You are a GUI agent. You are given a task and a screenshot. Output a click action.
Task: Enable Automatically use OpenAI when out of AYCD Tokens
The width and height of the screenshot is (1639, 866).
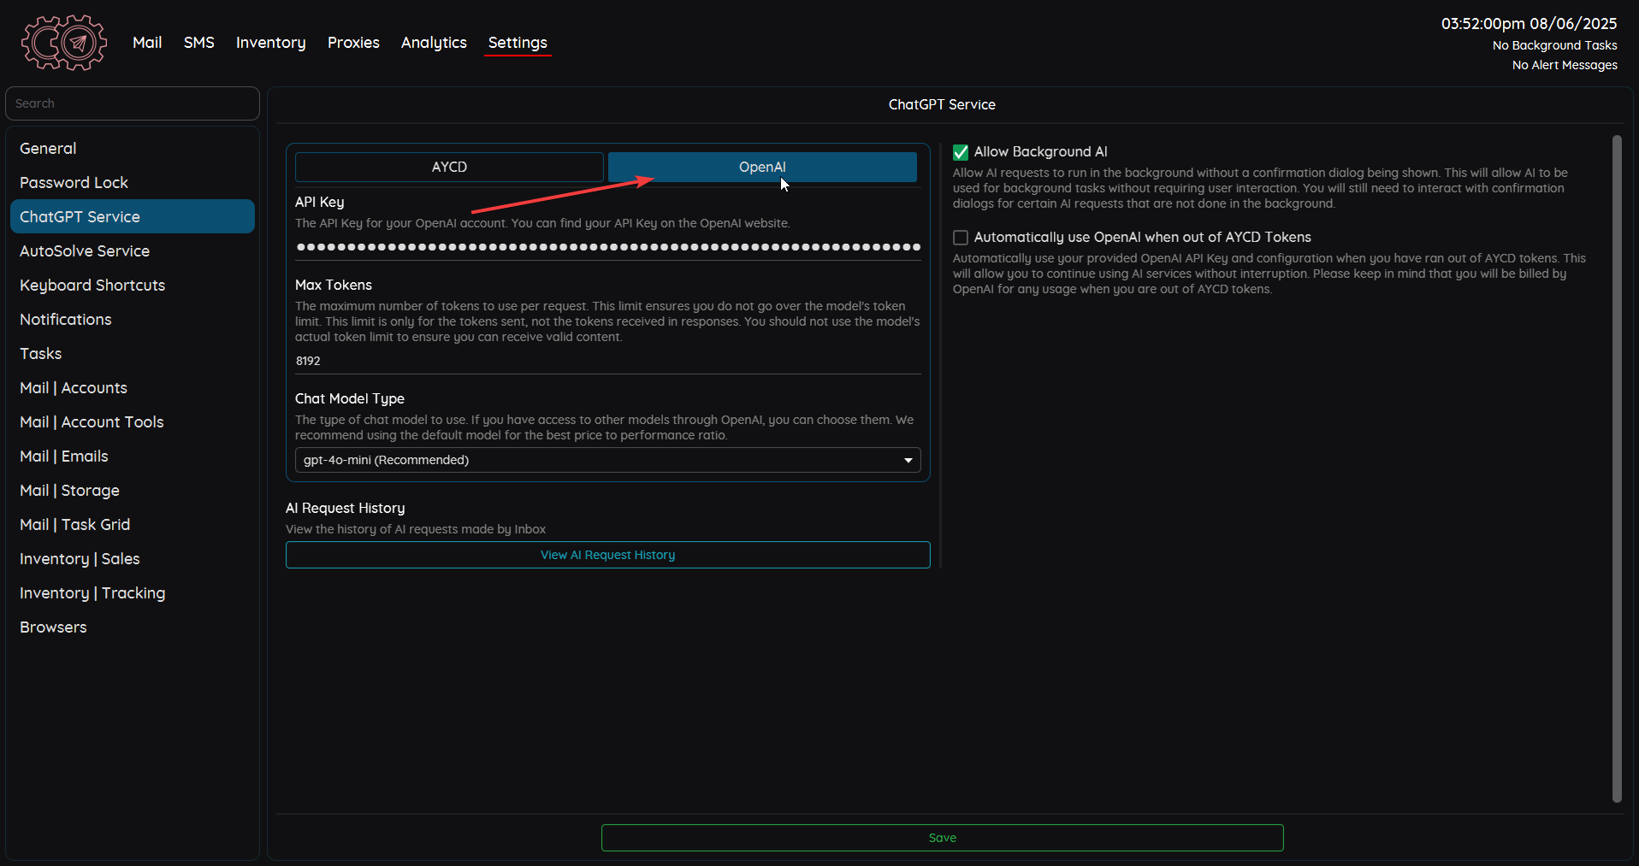click(x=960, y=238)
